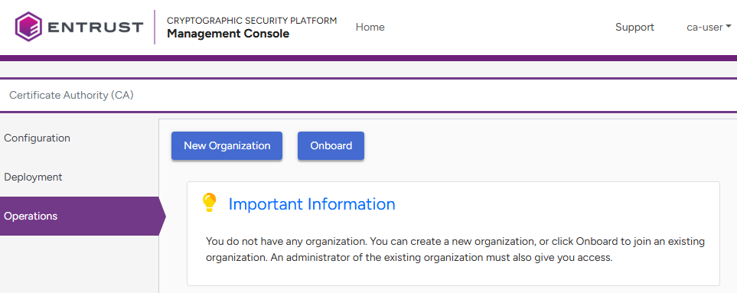Click the no-organization information message text
This screenshot has height=293, width=737.
point(455,250)
